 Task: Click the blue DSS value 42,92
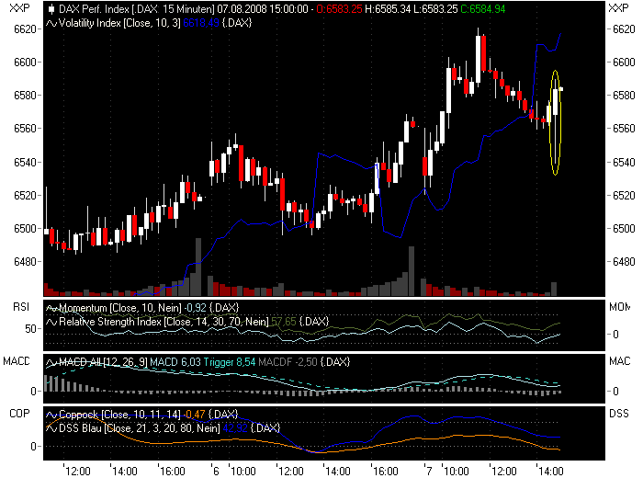(235, 428)
